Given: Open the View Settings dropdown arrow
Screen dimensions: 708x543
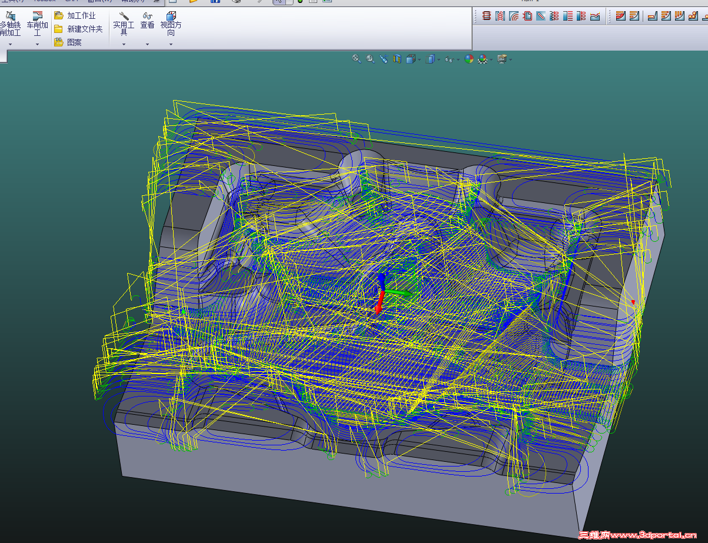Looking at the screenshot, I should (510, 59).
